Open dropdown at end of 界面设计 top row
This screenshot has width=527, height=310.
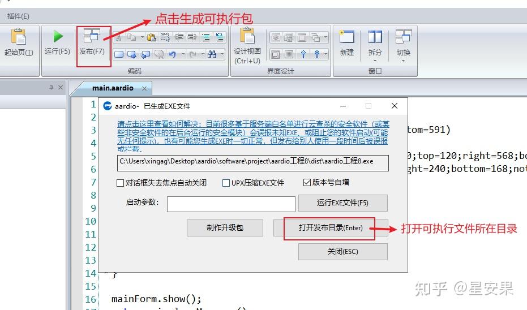click(x=325, y=37)
